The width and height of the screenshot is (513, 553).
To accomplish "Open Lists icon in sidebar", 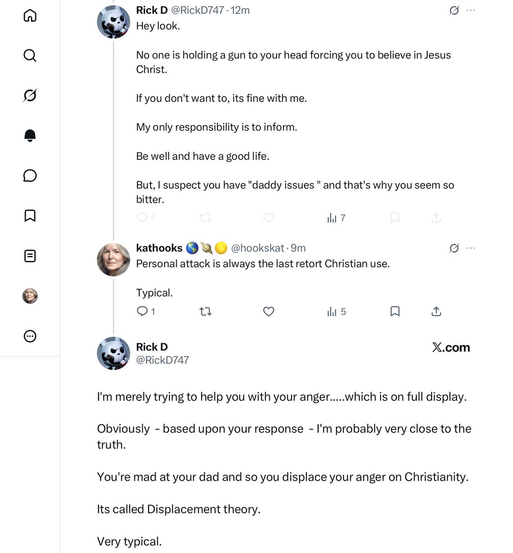I will point(30,256).
